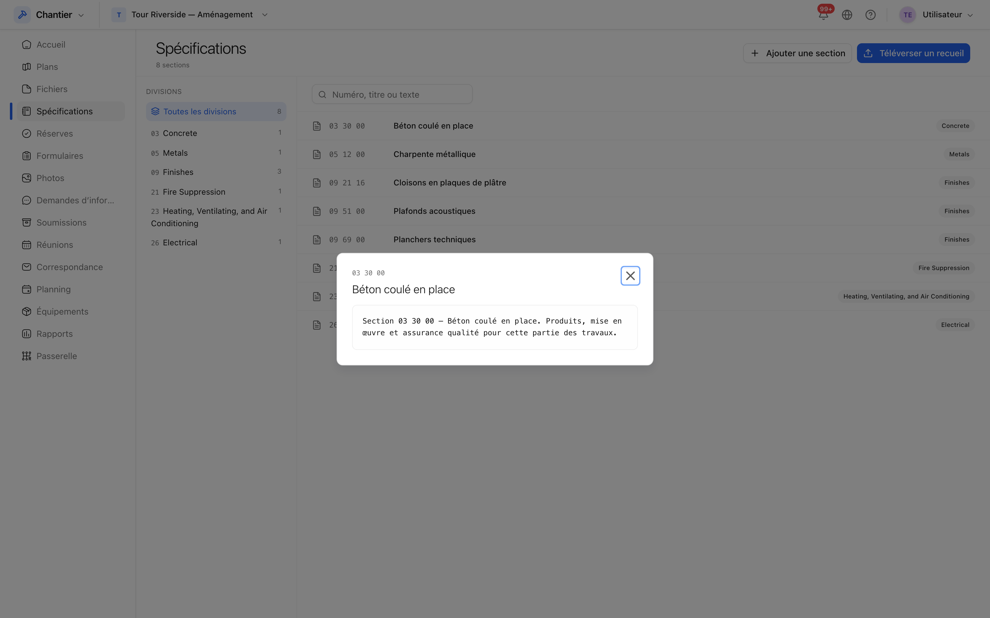Viewport: 990px width, 618px height.
Task: Click document icon of Electrical row
Action: pos(316,324)
